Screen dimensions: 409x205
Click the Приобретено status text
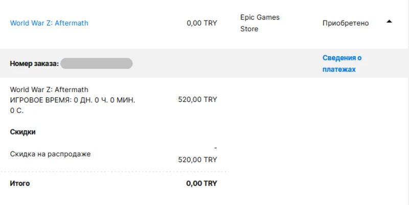point(346,23)
